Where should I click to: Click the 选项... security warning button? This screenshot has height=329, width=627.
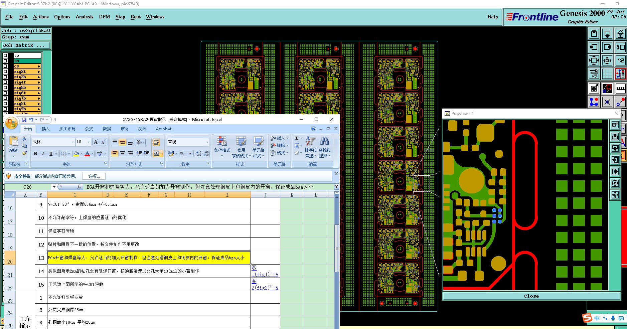click(94, 176)
